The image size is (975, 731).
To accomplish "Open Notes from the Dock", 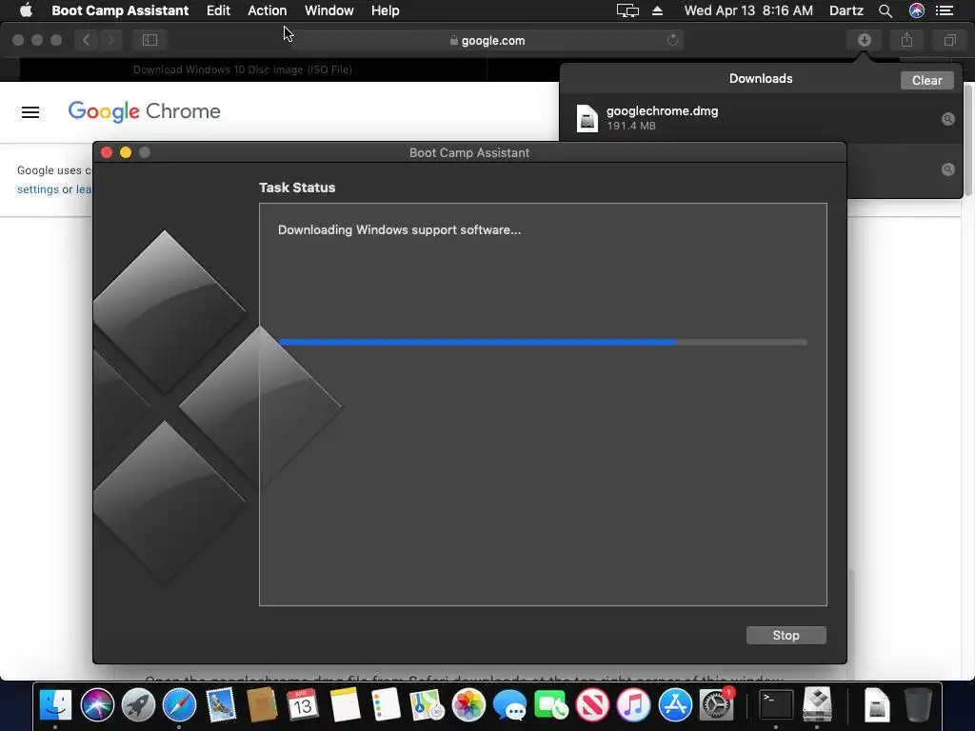I will pos(345,705).
